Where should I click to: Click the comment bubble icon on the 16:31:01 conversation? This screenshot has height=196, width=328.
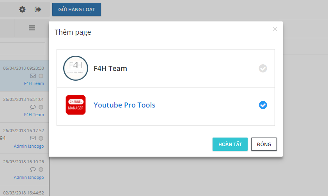(x=33, y=107)
